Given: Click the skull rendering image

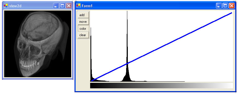Looking at the screenshot, I should tap(38, 44).
